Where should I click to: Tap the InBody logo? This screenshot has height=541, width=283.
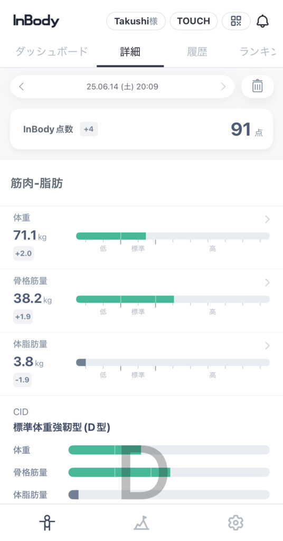[x=36, y=21]
